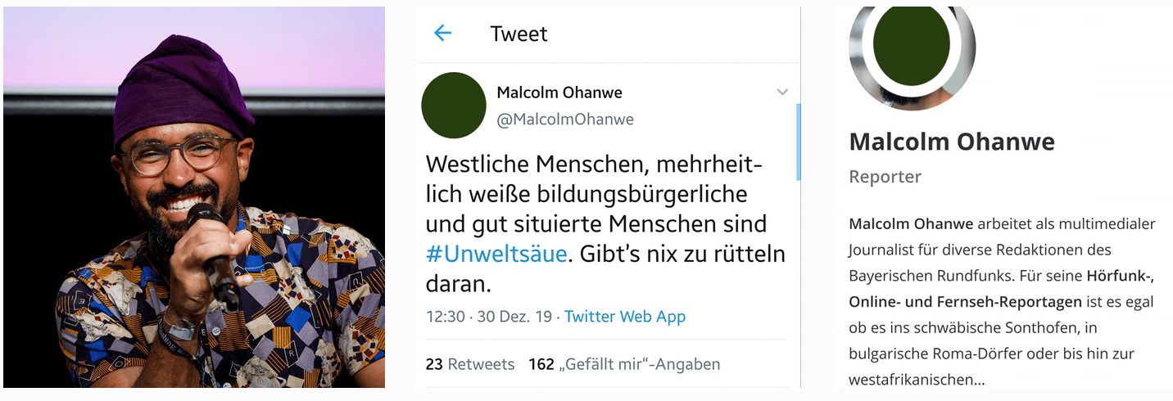1173x401 pixels.
Task: Click the bold "Online- und Fernseh-Reportagen" text
Action: [965, 302]
